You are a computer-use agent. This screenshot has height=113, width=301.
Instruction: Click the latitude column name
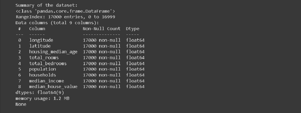40,46
